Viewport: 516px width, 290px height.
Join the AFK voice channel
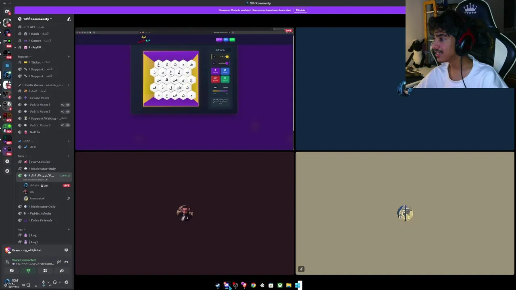(x=44, y=147)
